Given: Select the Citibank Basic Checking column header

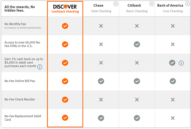Looking at the screenshot, I should tap(137, 8).
